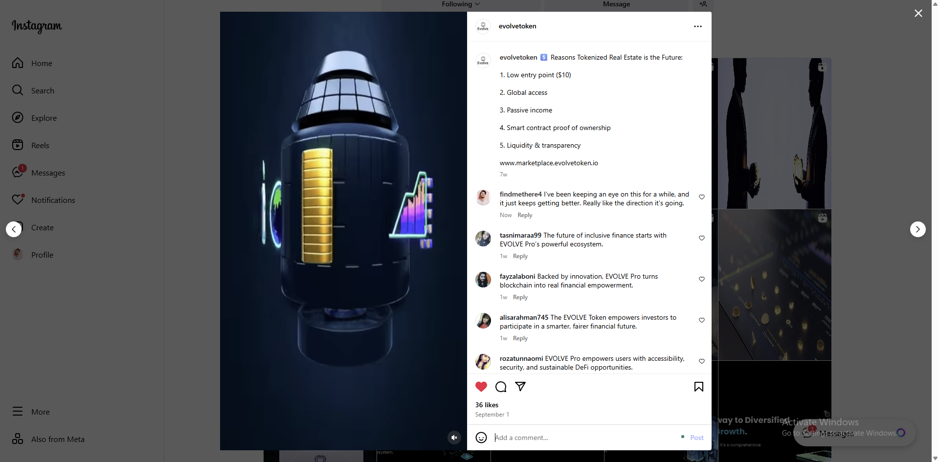Click Post to submit comment
Viewport: 939px width, 462px height.
tap(697, 438)
